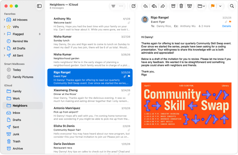Open the flag color dropdown arrow
238x155 pixels.
[220, 6]
